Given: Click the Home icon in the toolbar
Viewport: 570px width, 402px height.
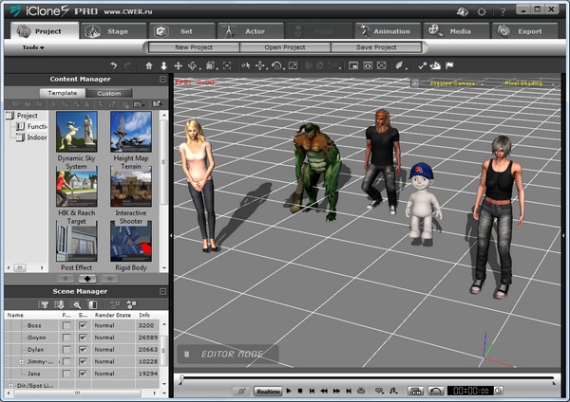Looking at the screenshot, I should pos(149,66).
